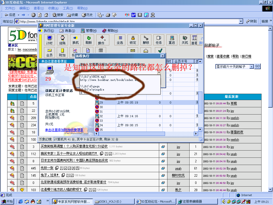Open the 管理(M) menu
Image resolution: width=273 pixels, height=205 pixels.
pyautogui.click(x=89, y=31)
